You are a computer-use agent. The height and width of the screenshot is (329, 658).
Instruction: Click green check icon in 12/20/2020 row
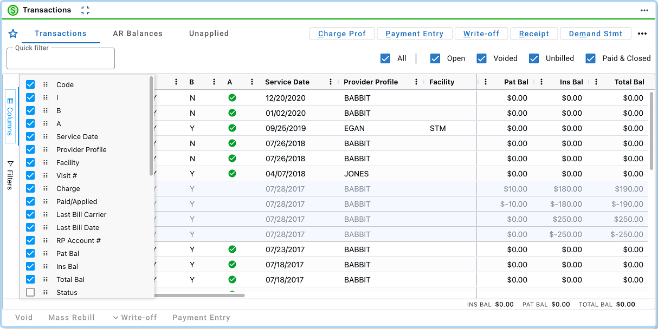pos(232,98)
